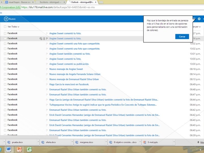204x153 pixels.
Task: Flag the Angiee Sweet comentó su publicación email
Action: tap(47, 64)
